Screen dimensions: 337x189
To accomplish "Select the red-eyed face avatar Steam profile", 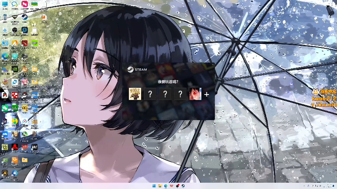I will point(195,94).
